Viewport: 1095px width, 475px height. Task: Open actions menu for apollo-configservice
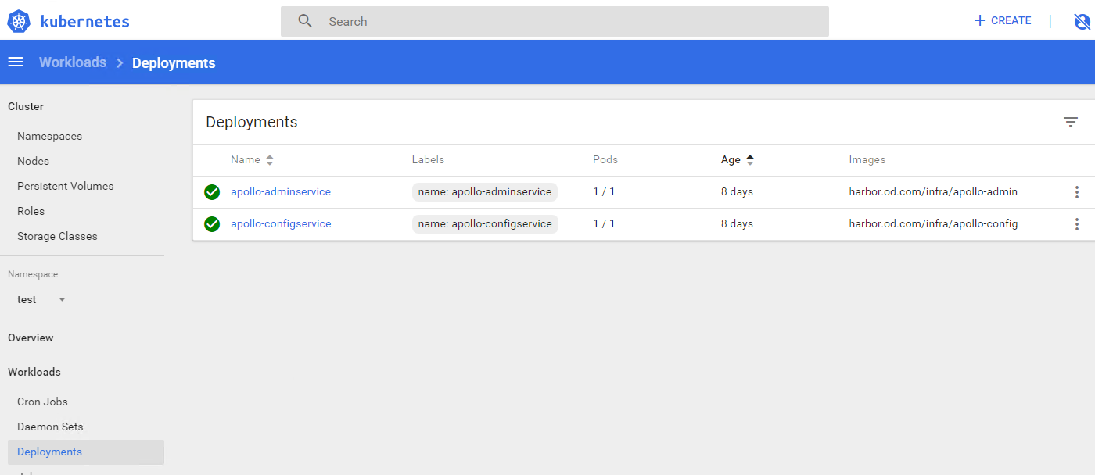1076,224
